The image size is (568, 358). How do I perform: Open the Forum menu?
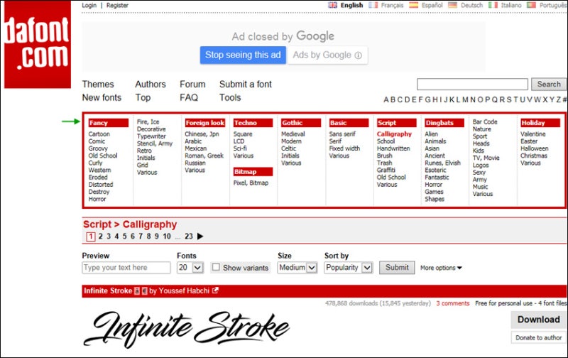click(192, 84)
